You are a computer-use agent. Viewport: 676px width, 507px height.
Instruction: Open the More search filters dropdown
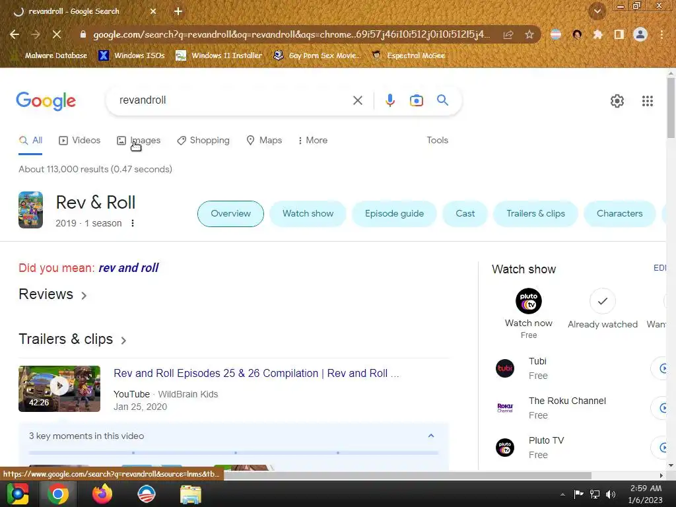pos(312,140)
